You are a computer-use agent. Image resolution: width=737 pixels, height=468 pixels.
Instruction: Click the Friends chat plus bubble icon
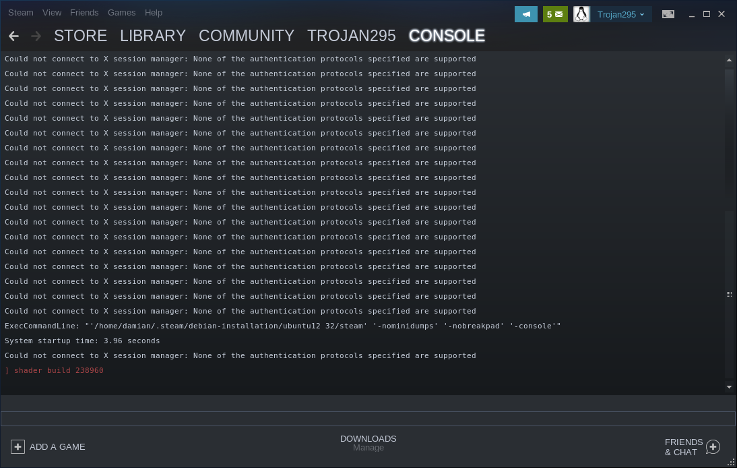pyautogui.click(x=713, y=447)
